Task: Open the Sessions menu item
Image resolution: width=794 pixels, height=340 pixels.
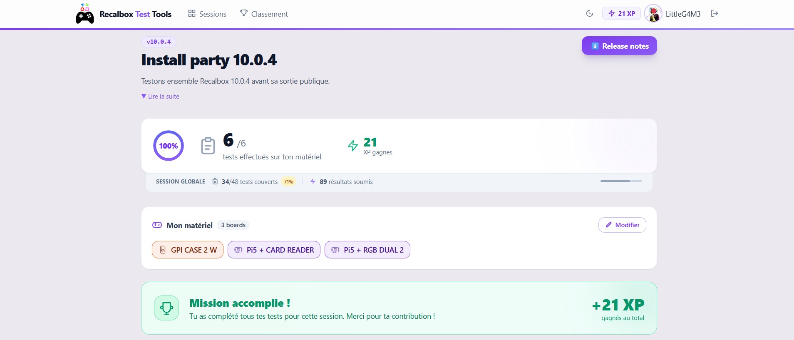Action: click(207, 14)
